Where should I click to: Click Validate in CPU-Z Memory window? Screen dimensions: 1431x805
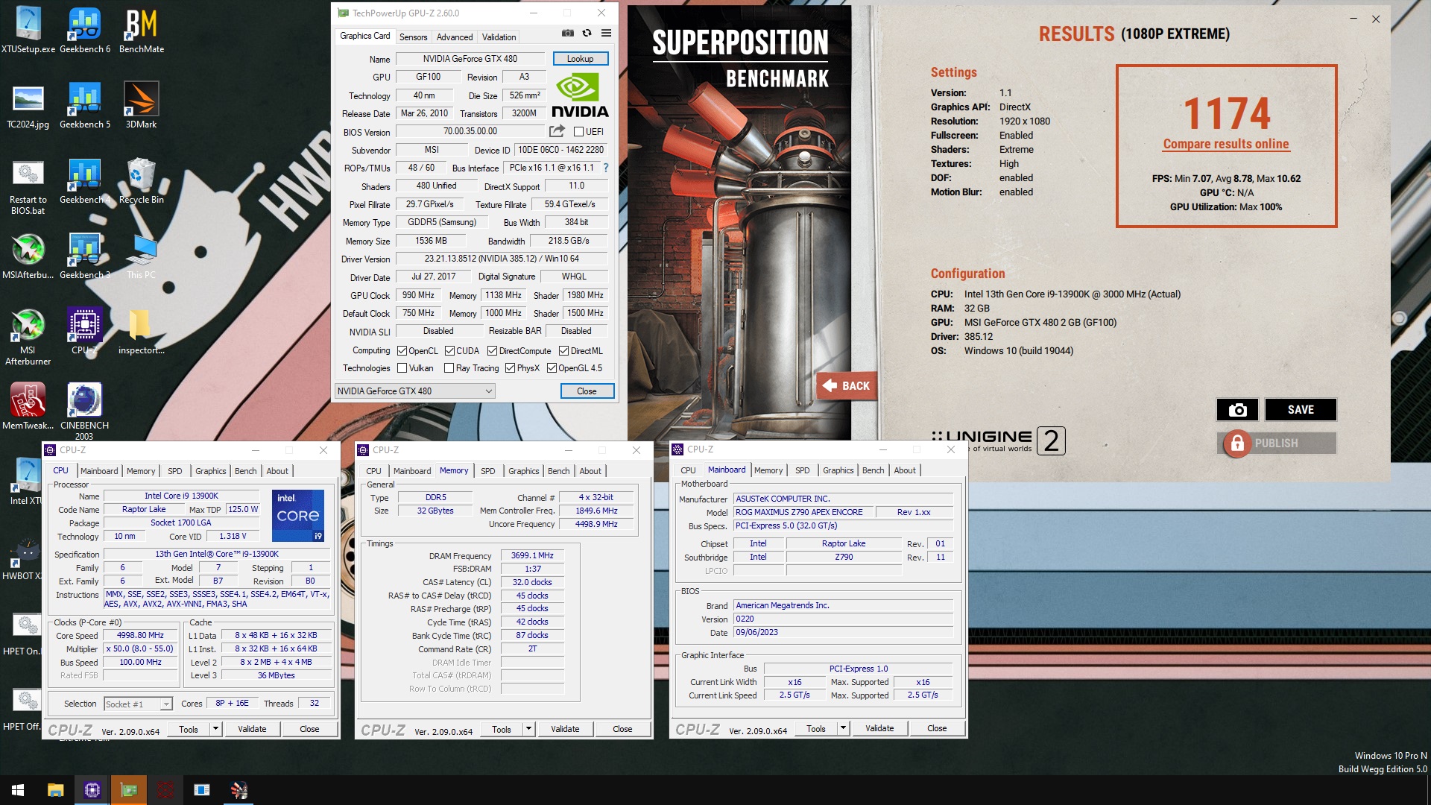pos(565,729)
